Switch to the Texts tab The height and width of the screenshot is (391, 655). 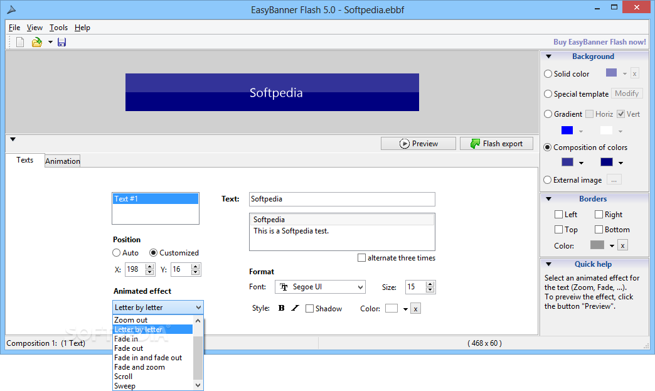(24, 160)
